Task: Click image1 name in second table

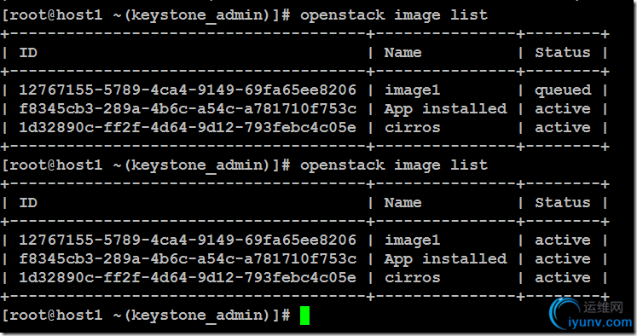Action: (413, 240)
